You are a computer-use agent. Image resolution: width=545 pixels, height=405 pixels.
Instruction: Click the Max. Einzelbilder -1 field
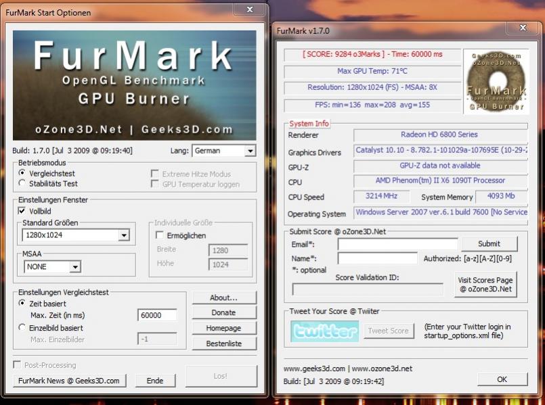158,339
